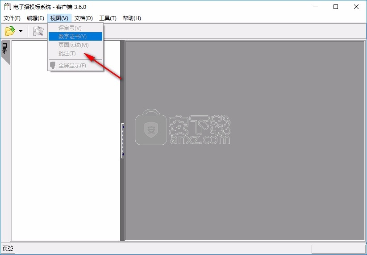This screenshot has width=367, height=255.
Task: Open the 工具(T) menu
Action: [108, 18]
